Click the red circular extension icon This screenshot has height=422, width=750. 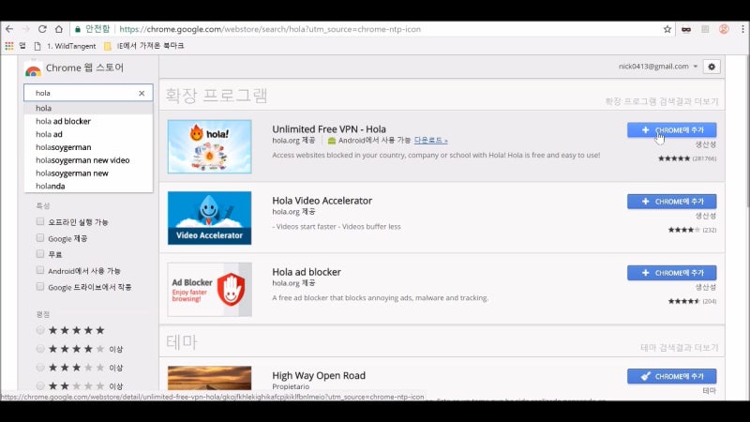724,29
